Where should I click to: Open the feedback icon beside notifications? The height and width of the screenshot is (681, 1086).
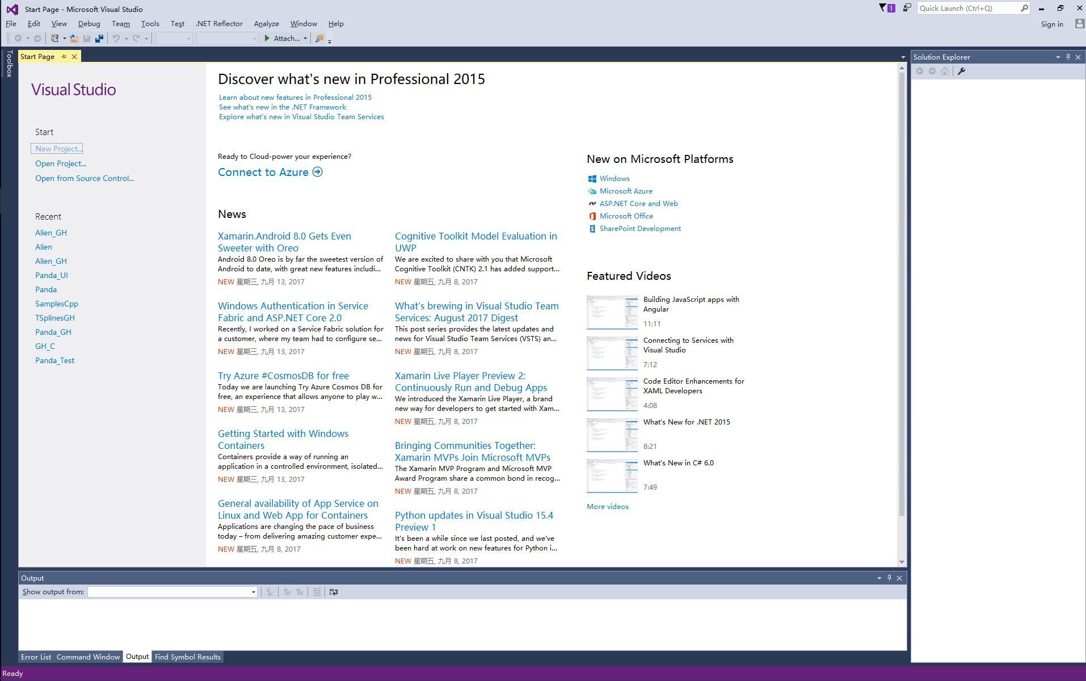coord(907,8)
